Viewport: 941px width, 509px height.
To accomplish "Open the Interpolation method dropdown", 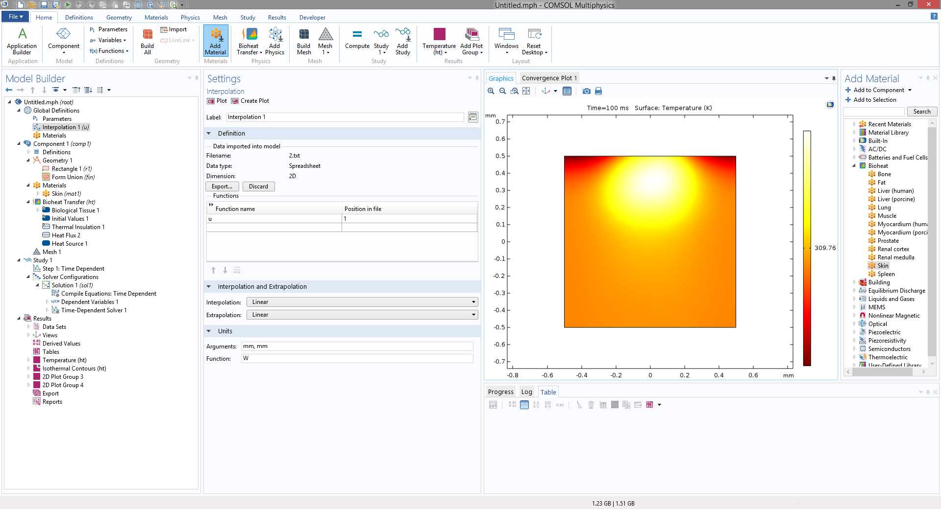I will [x=362, y=302].
